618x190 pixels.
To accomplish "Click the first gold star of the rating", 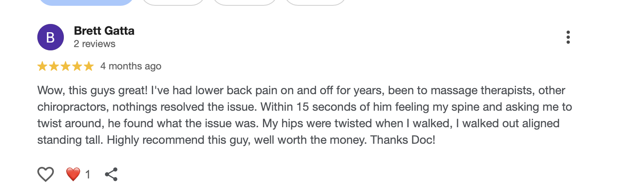I will tap(42, 66).
